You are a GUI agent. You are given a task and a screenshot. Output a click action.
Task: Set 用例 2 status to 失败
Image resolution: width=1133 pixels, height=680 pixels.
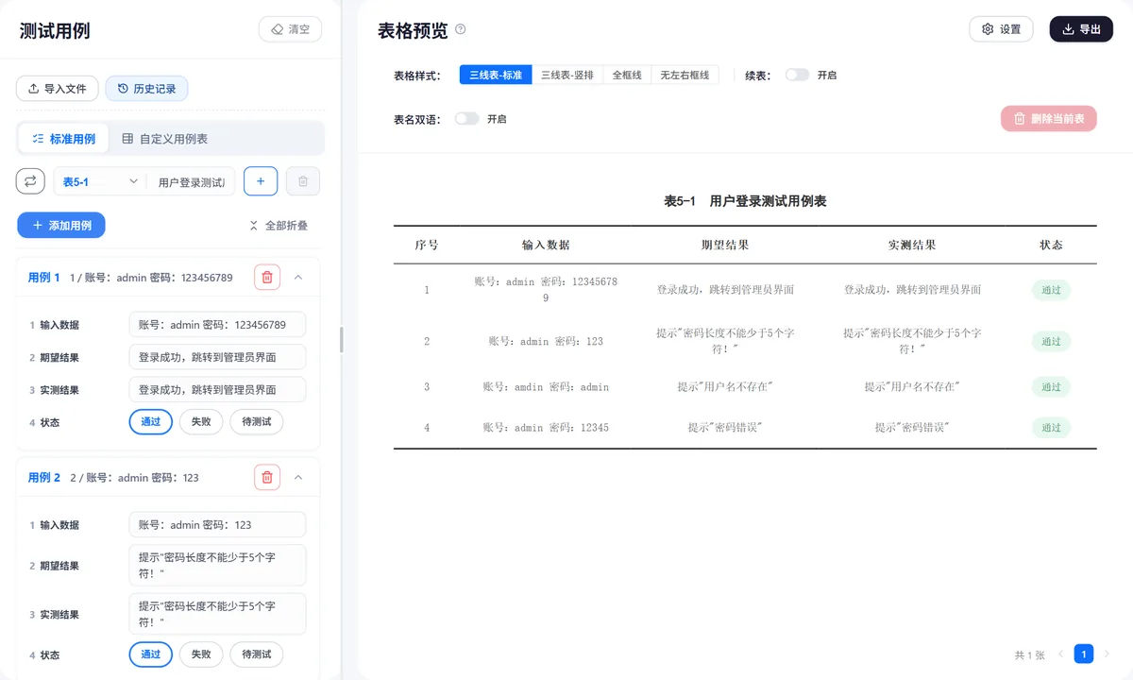coord(201,654)
